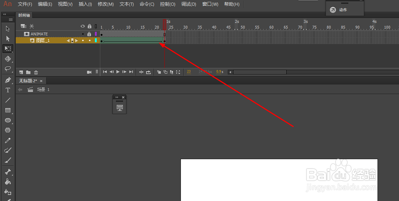Toggle onion skin outlines button
Viewport: 399px width, 201px height.
click(165, 72)
